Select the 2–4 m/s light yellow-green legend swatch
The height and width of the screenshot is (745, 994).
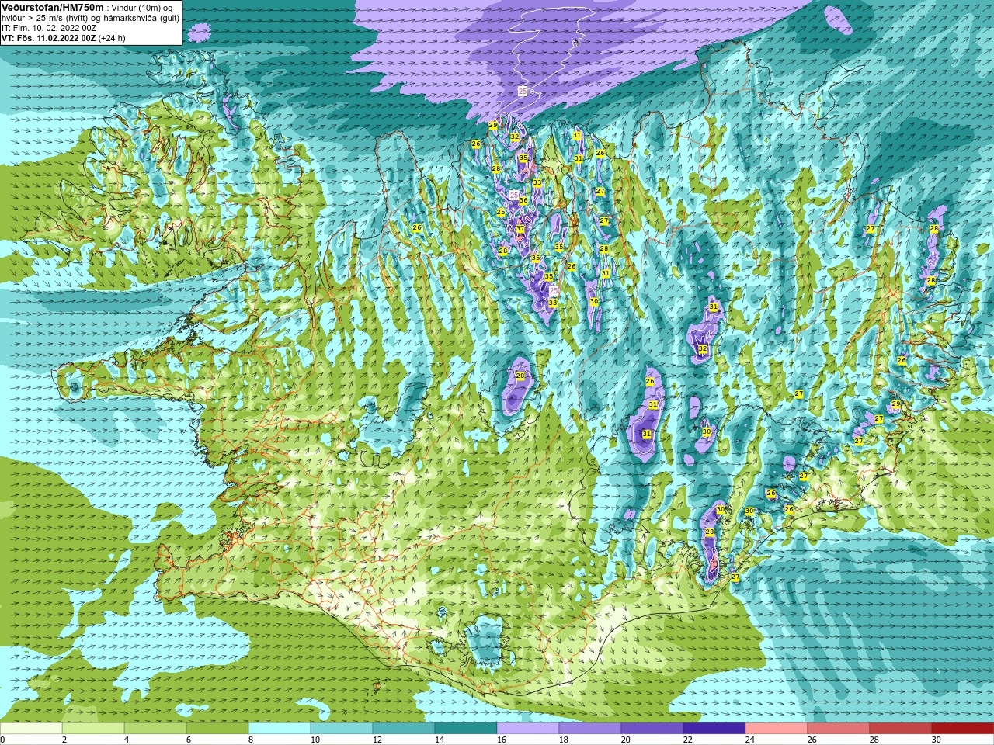pyautogui.click(x=93, y=729)
